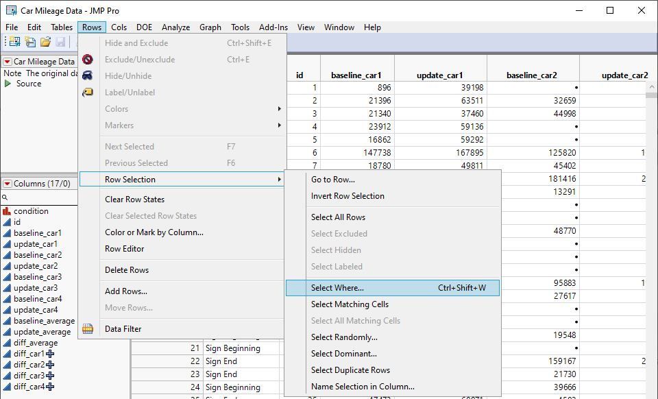
Task: Click the Data Filter grid icon
Action: click(88, 329)
